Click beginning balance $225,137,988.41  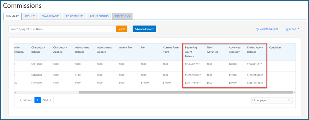(x=193, y=83)
